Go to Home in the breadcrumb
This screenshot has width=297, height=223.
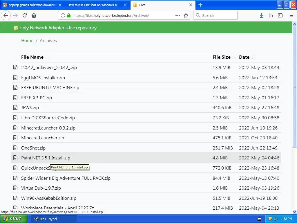tap(27, 41)
